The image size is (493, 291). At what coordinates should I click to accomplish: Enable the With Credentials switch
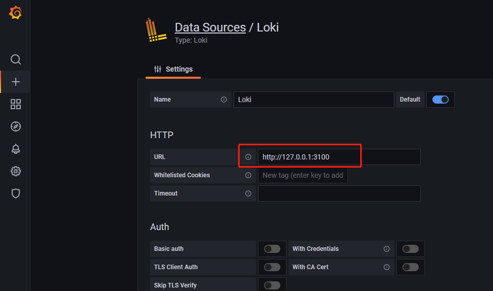tap(410, 249)
